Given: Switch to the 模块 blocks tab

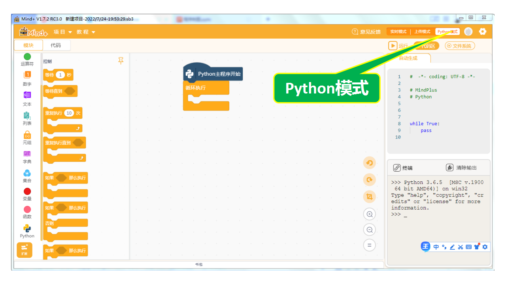Looking at the screenshot, I should coord(28,45).
